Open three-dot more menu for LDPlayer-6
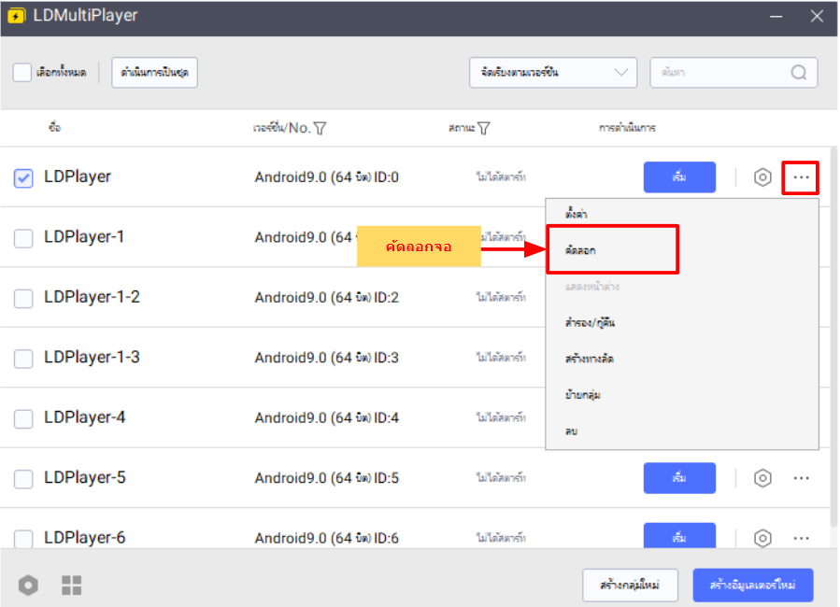840x607 pixels. pyautogui.click(x=801, y=538)
